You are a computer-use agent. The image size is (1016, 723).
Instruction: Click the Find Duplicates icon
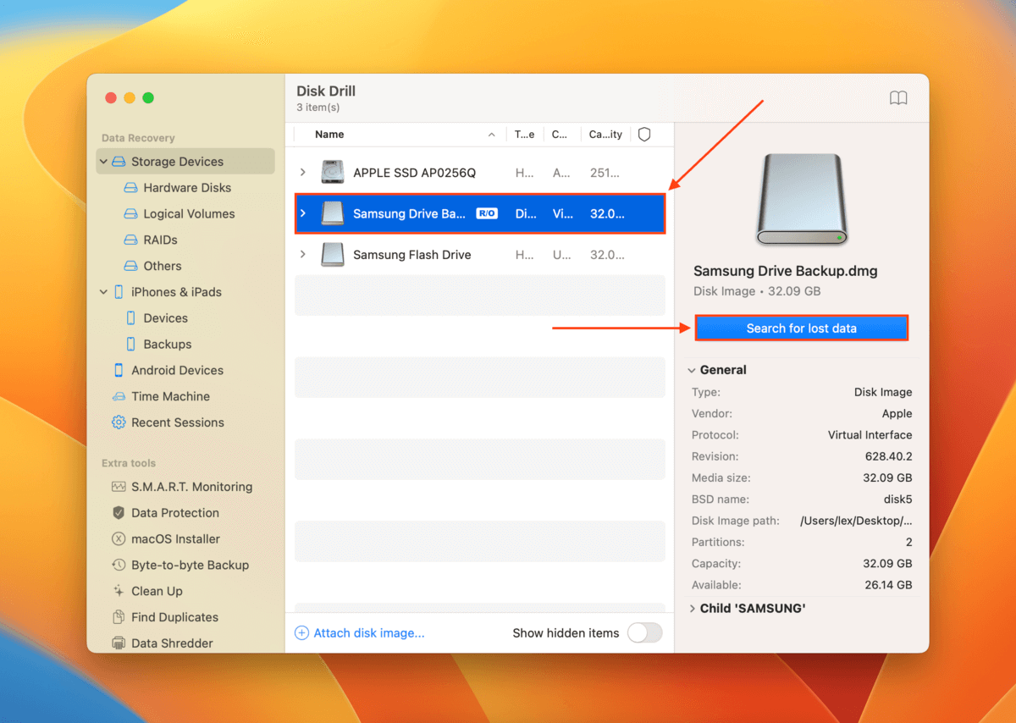tap(119, 617)
